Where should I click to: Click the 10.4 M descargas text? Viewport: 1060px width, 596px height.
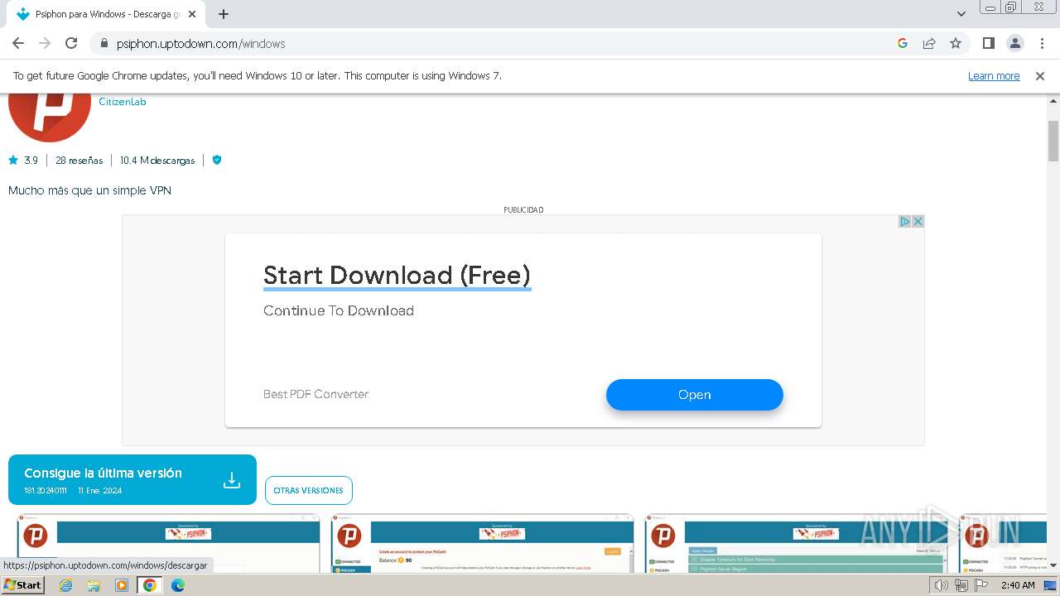click(157, 160)
